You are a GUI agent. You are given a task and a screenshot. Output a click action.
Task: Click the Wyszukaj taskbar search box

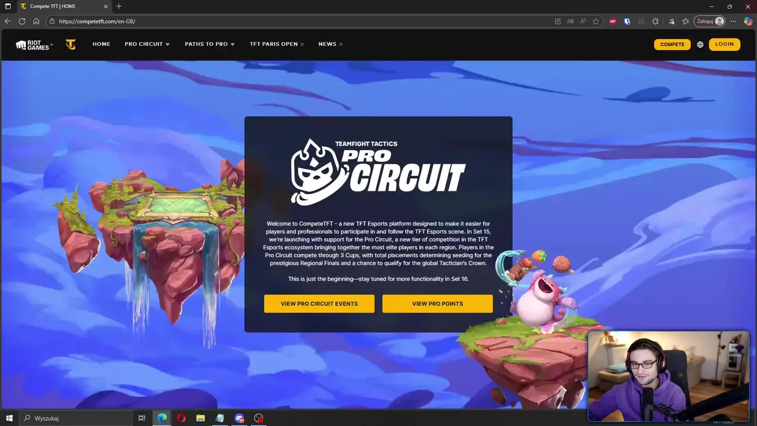pos(76,418)
